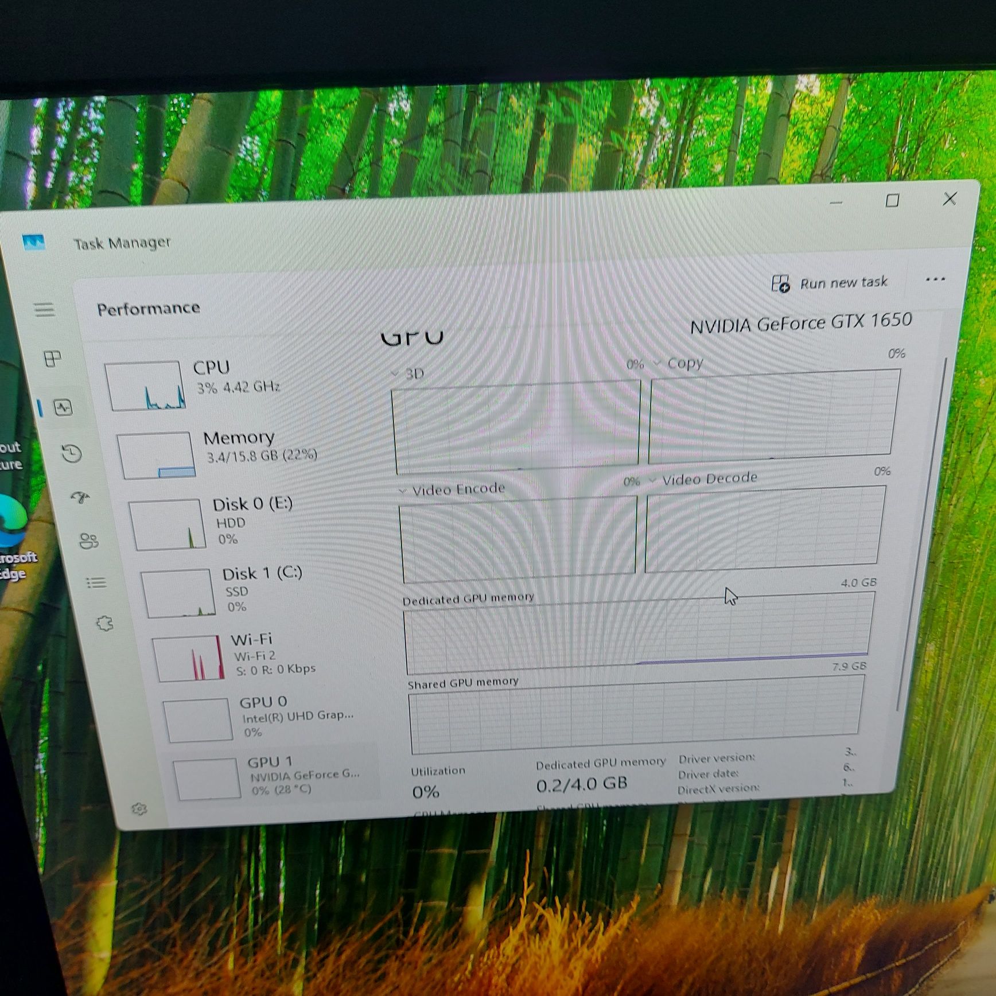
Task: Click the DirectX version label
Action: pos(718,789)
